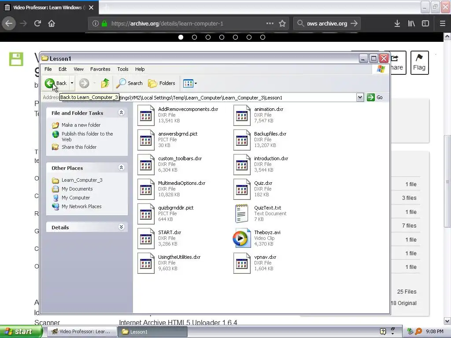Select the AddRemovecomponents.dxr file icon
The image size is (451, 338).
tap(146, 115)
